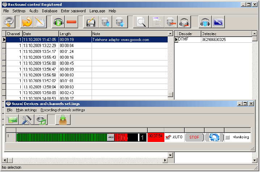Image resolution: width=260 pixels, height=172 pixels.
Task: Open the Help menu
Action: coord(112,11)
